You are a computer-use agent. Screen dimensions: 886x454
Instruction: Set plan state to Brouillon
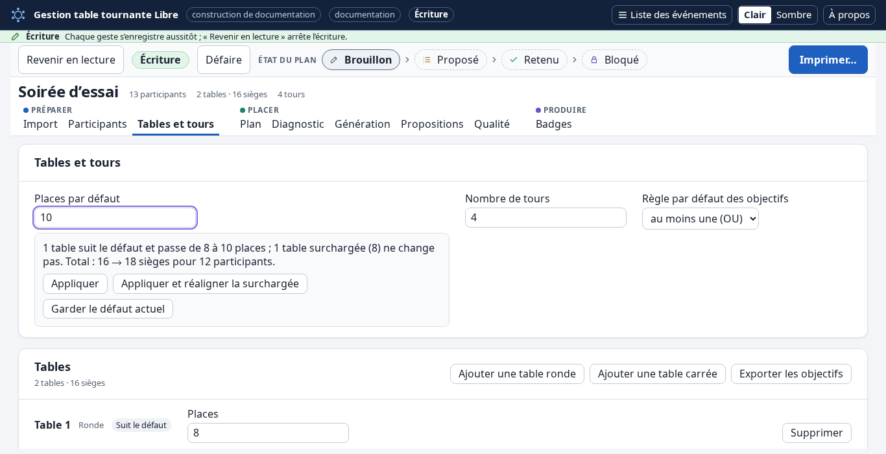tap(361, 60)
